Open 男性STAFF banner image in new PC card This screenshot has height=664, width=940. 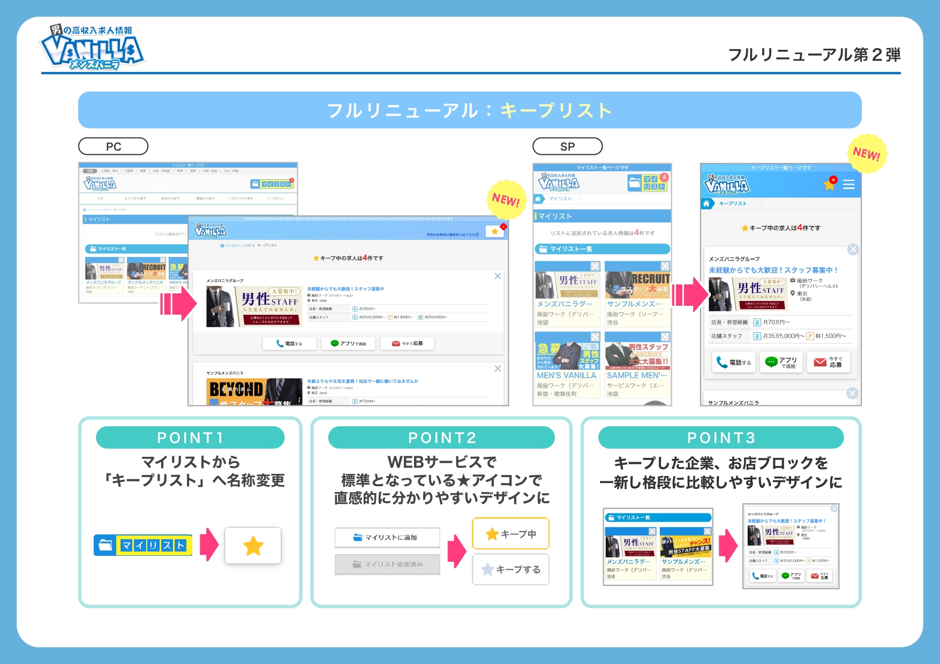click(x=254, y=306)
